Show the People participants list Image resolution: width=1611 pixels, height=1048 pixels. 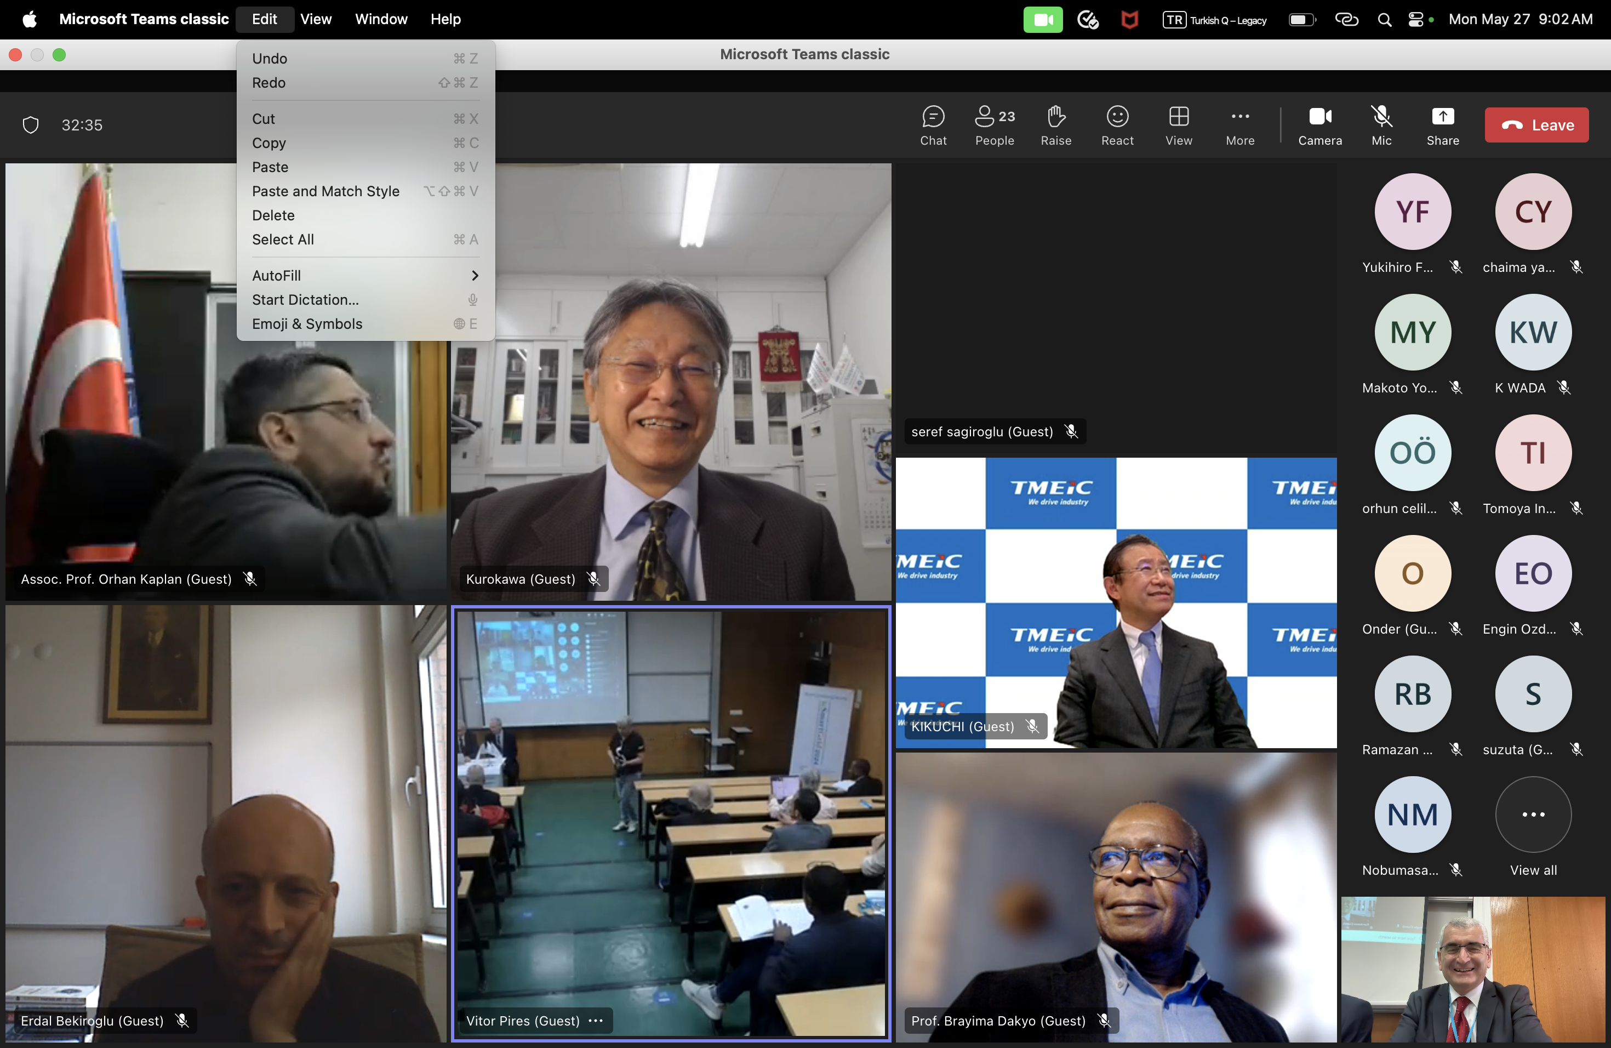(x=995, y=126)
